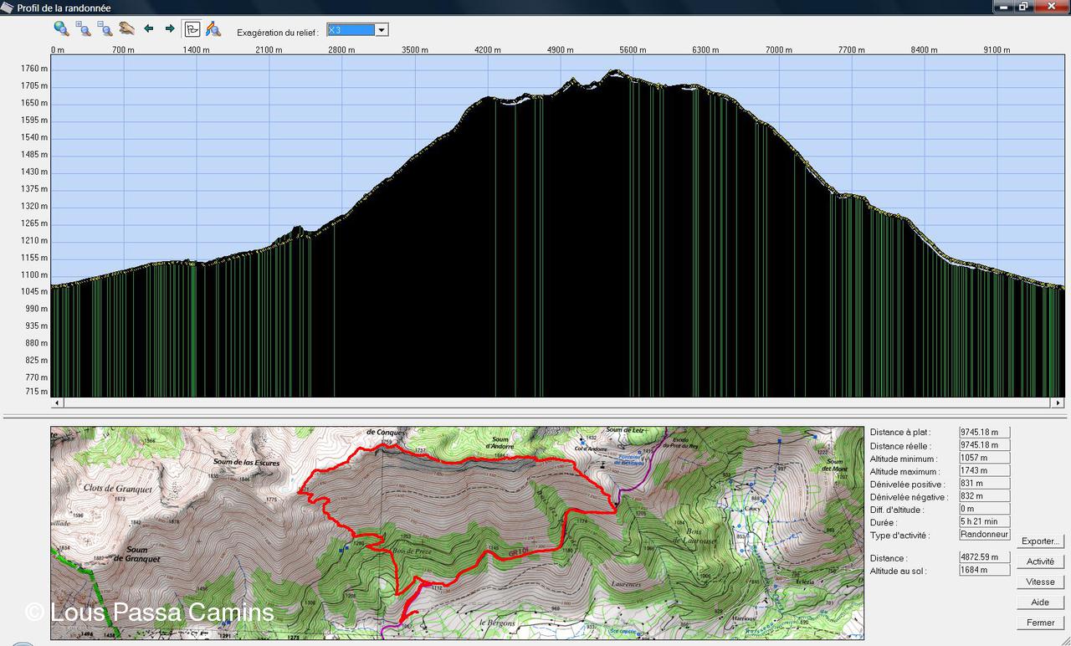This screenshot has width=1071, height=646.
Task: Click the left arrow navigation icon
Action: click(149, 28)
